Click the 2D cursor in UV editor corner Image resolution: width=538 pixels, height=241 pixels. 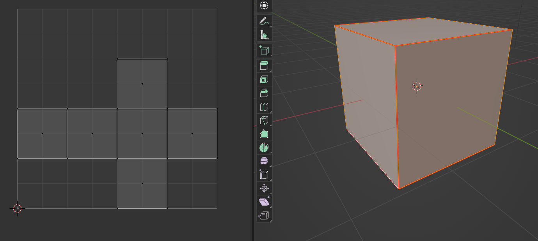coord(17,208)
